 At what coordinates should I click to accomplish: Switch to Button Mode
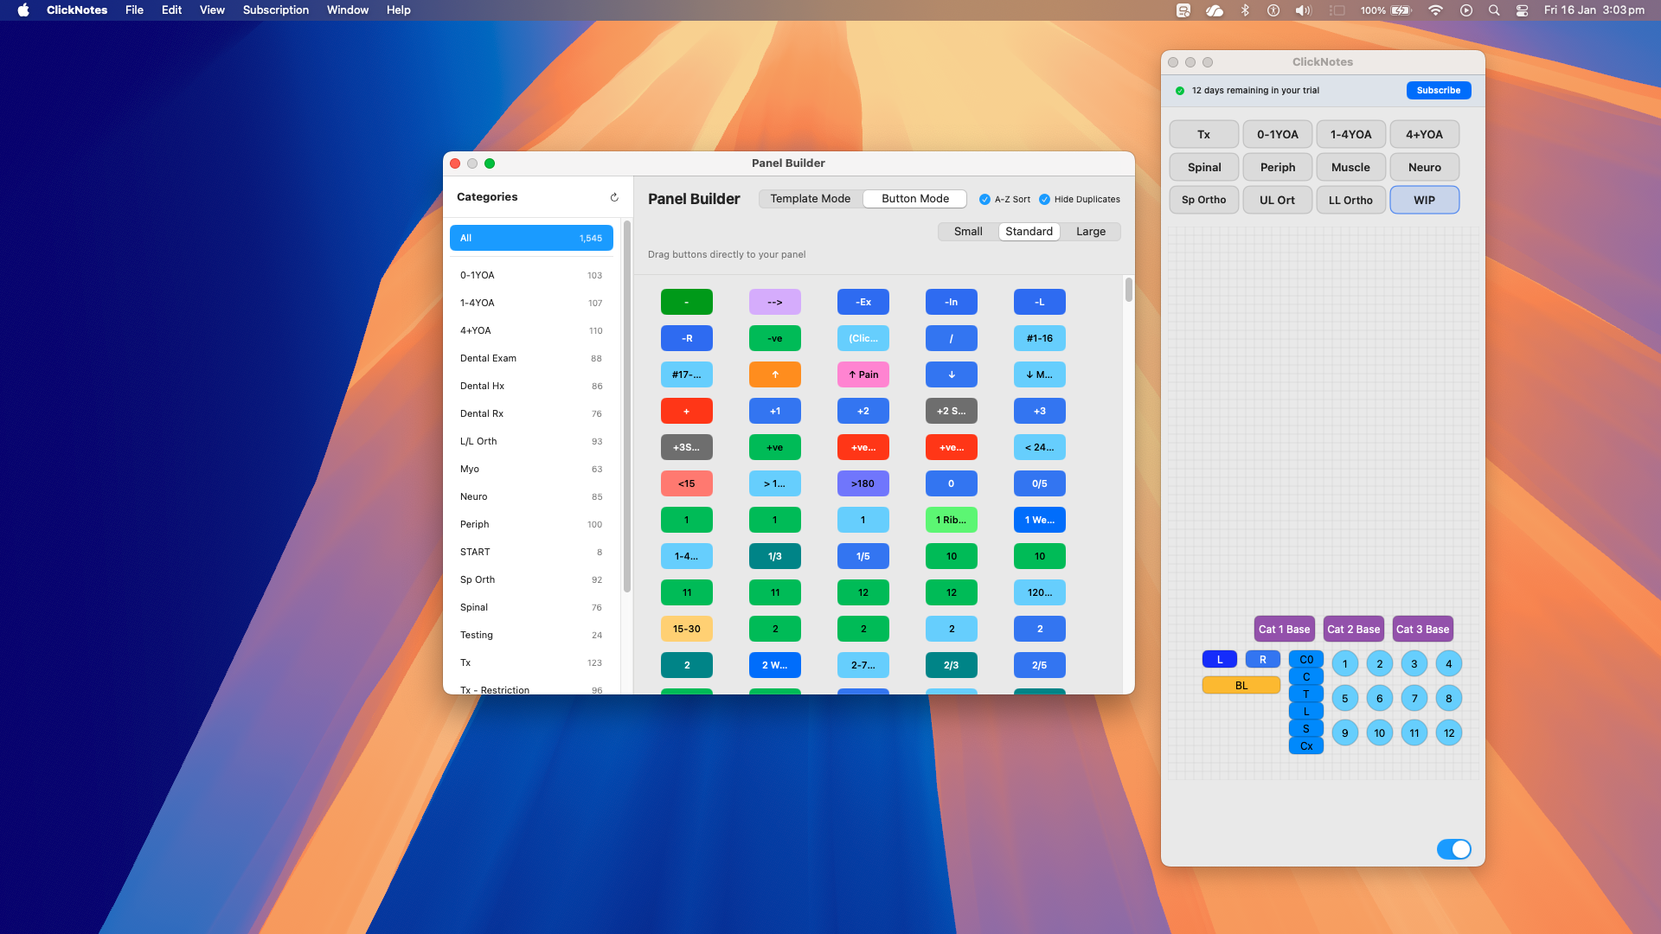point(915,199)
